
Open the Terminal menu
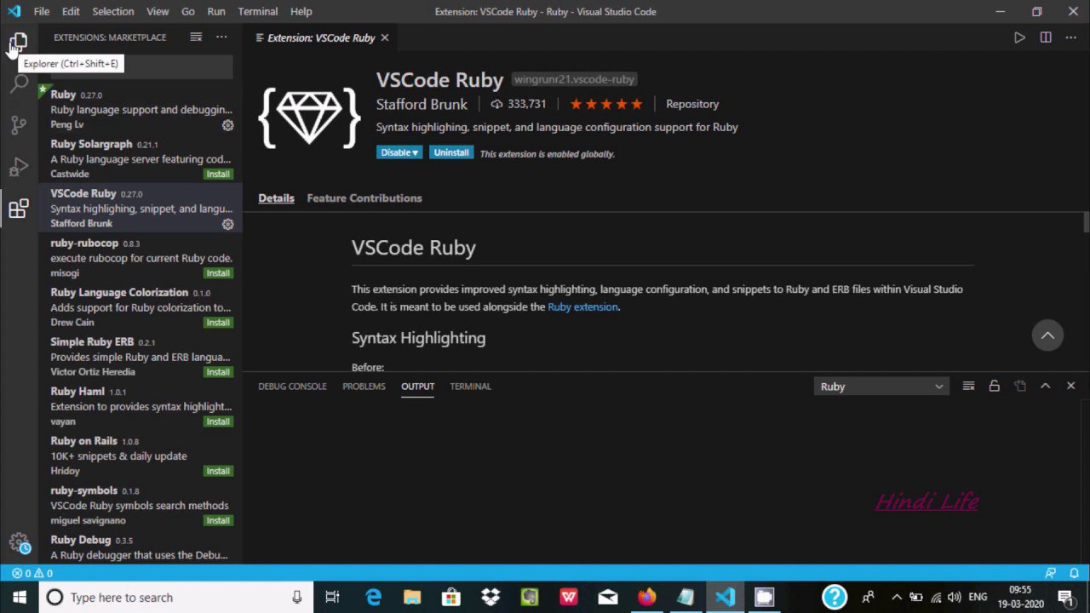click(x=258, y=11)
